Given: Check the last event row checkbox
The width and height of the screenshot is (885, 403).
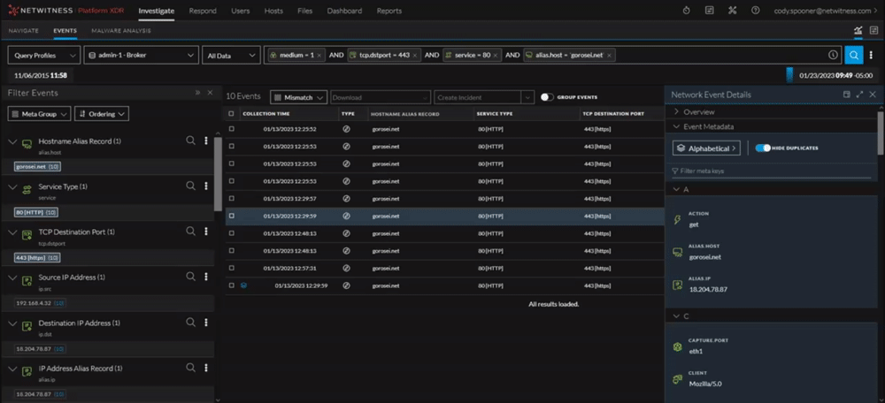Looking at the screenshot, I should click(x=231, y=285).
